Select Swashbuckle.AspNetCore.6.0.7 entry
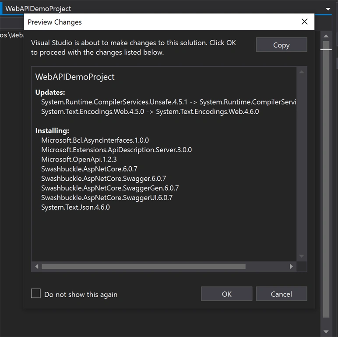Screen dimensions: 338x337 tap(89, 168)
